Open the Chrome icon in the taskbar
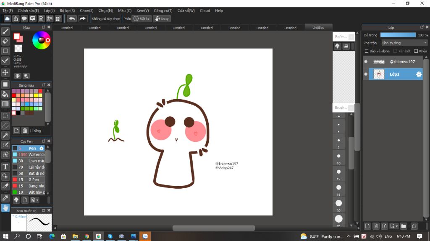The width and height of the screenshot is (430, 241). (x=87, y=236)
